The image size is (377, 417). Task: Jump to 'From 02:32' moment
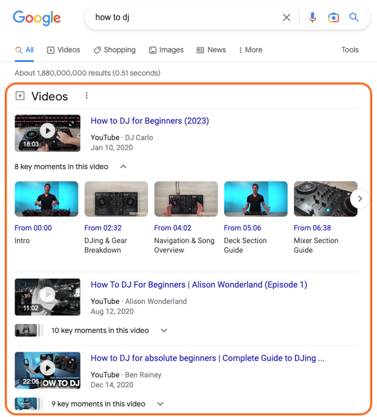pyautogui.click(x=103, y=228)
